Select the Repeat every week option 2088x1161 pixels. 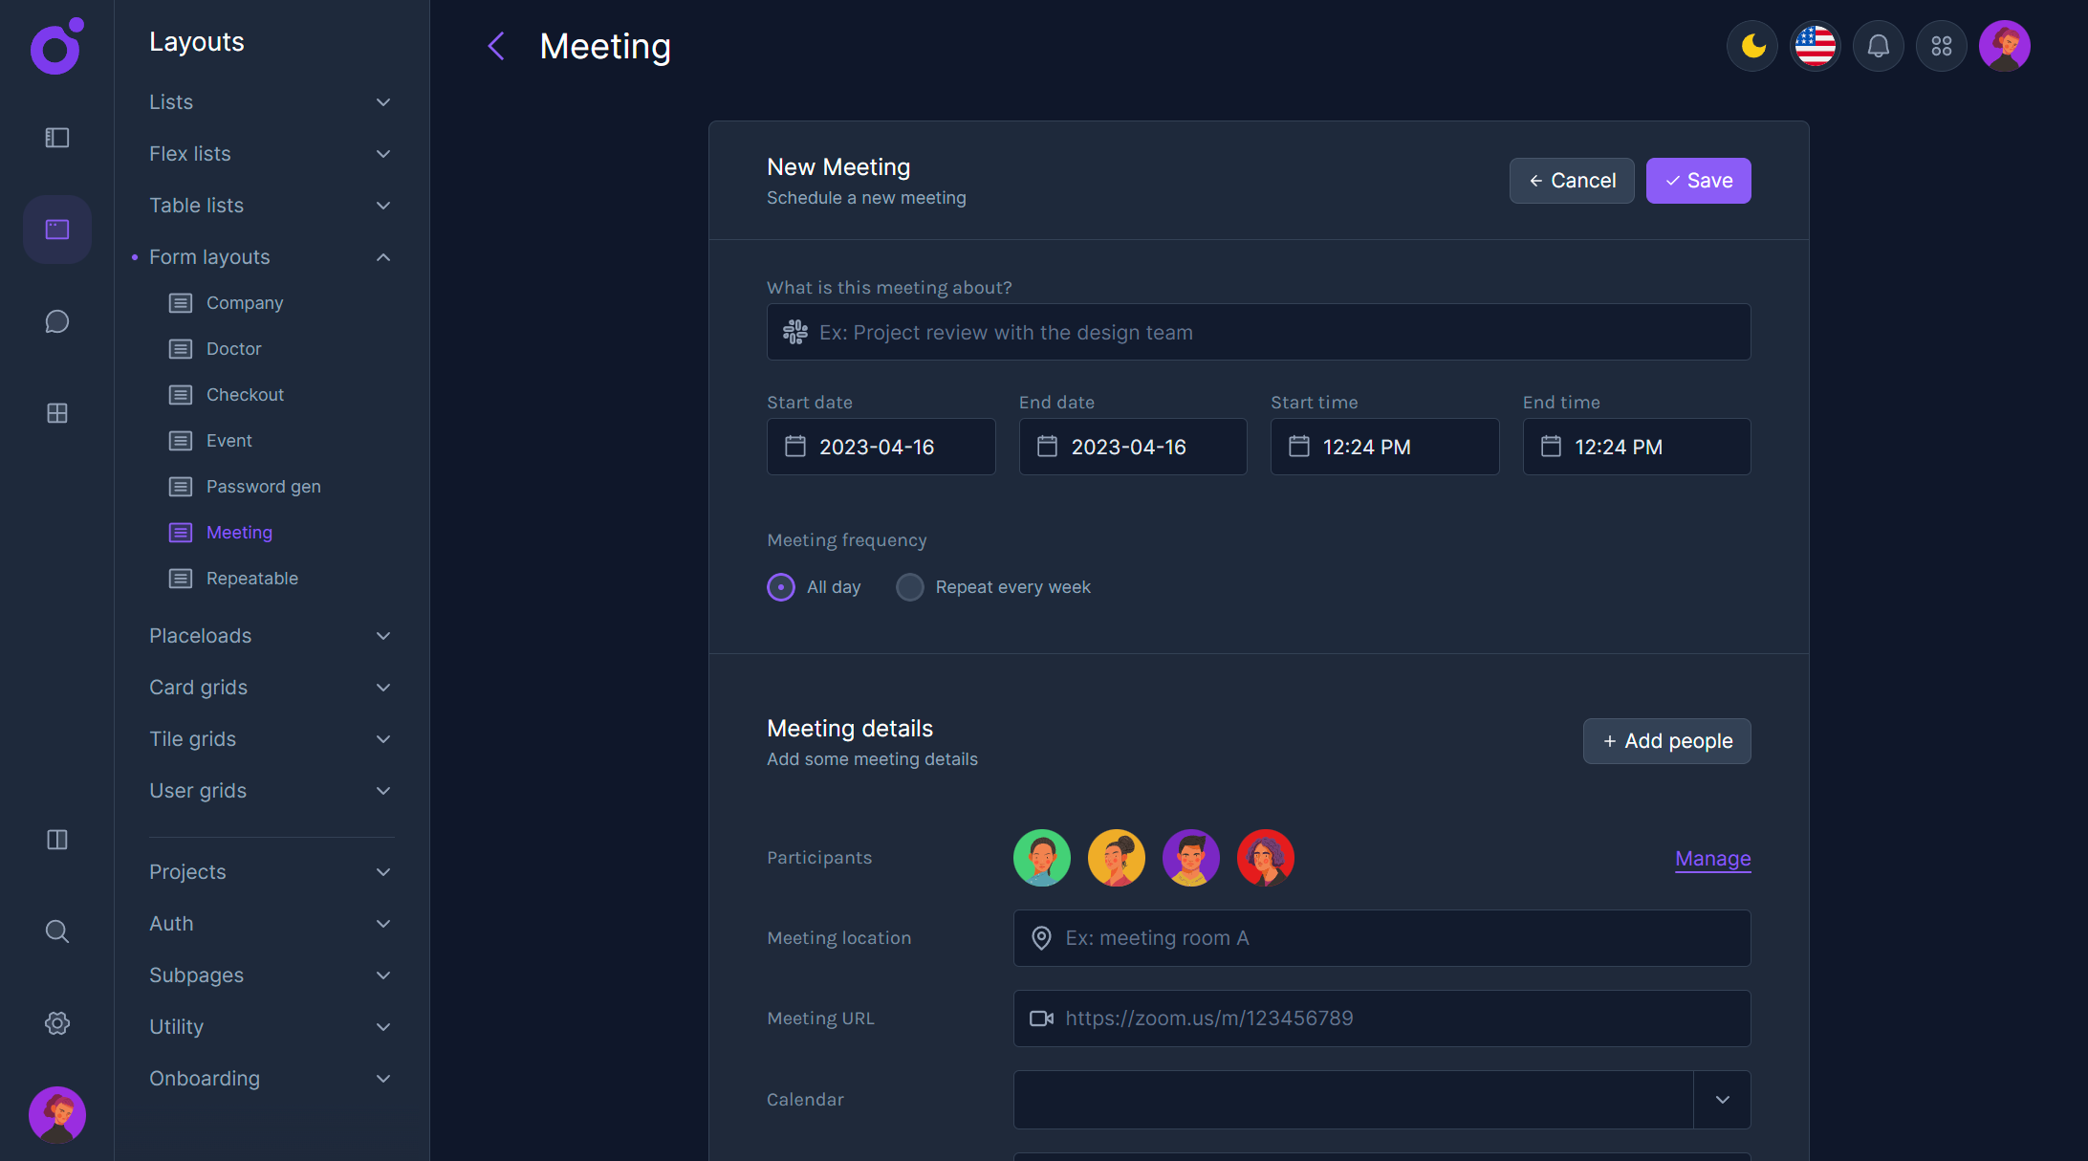point(910,587)
